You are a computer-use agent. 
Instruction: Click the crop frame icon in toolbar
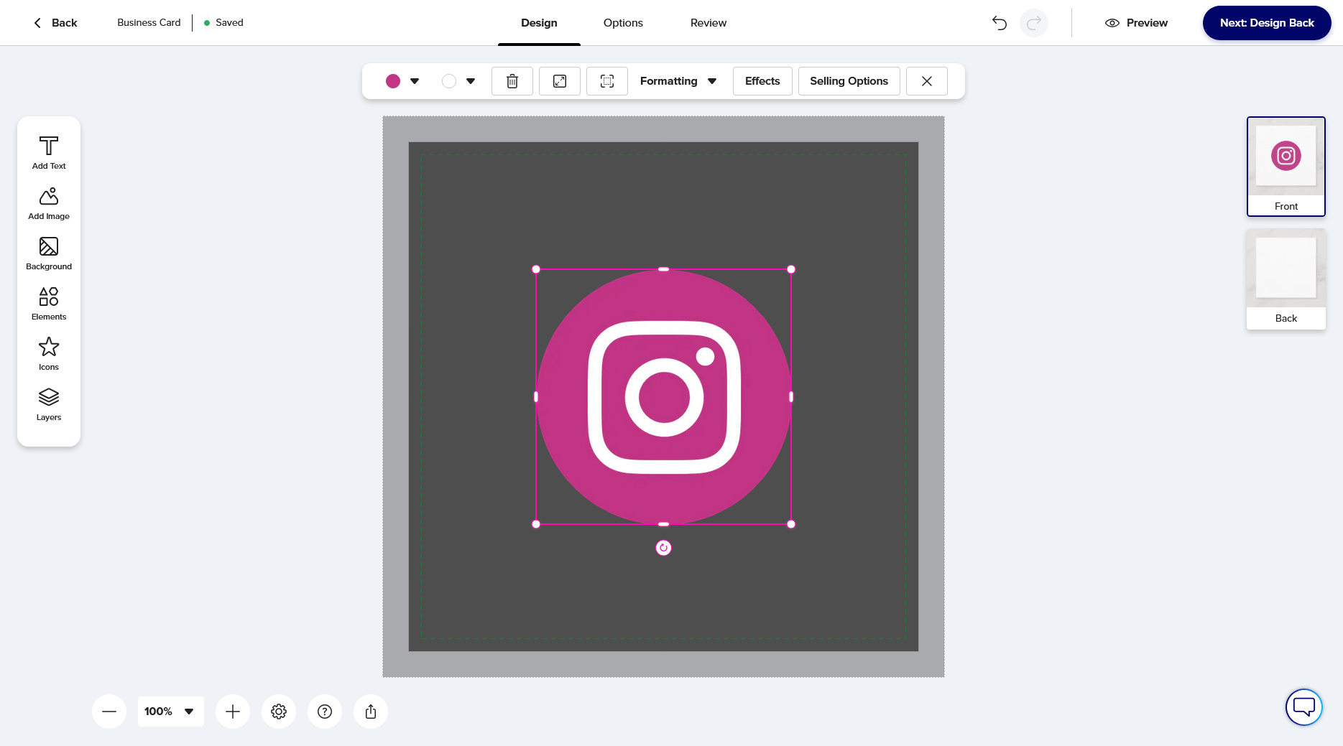coord(607,81)
